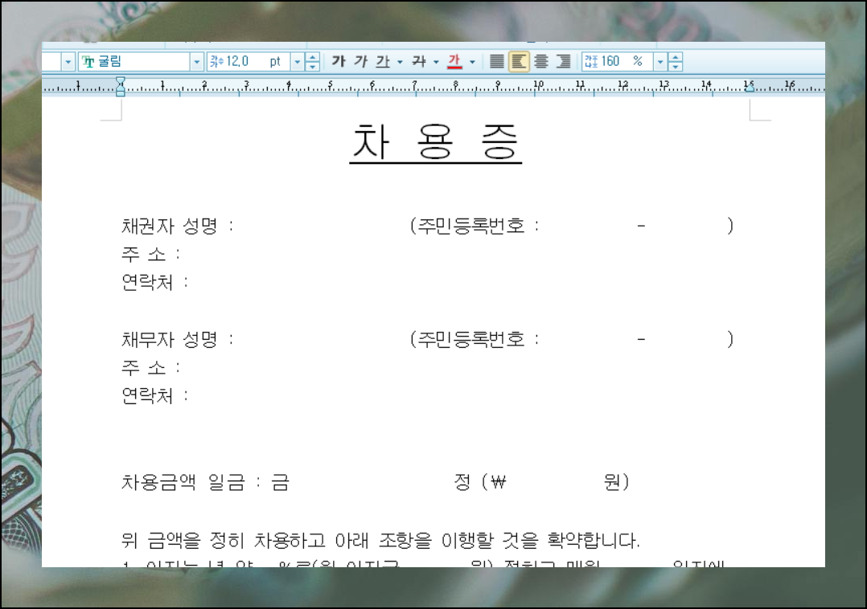Open underline style dropdown arrow

tap(400, 62)
